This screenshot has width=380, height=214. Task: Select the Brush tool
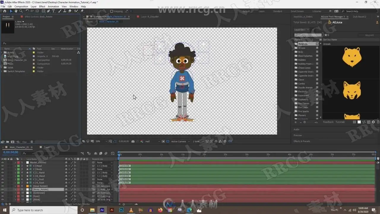[x=60, y=11]
